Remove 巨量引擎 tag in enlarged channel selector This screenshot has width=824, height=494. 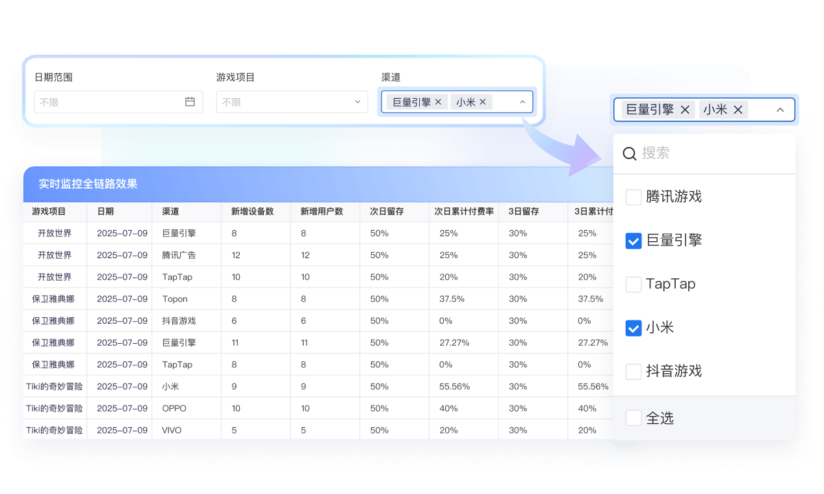click(685, 110)
